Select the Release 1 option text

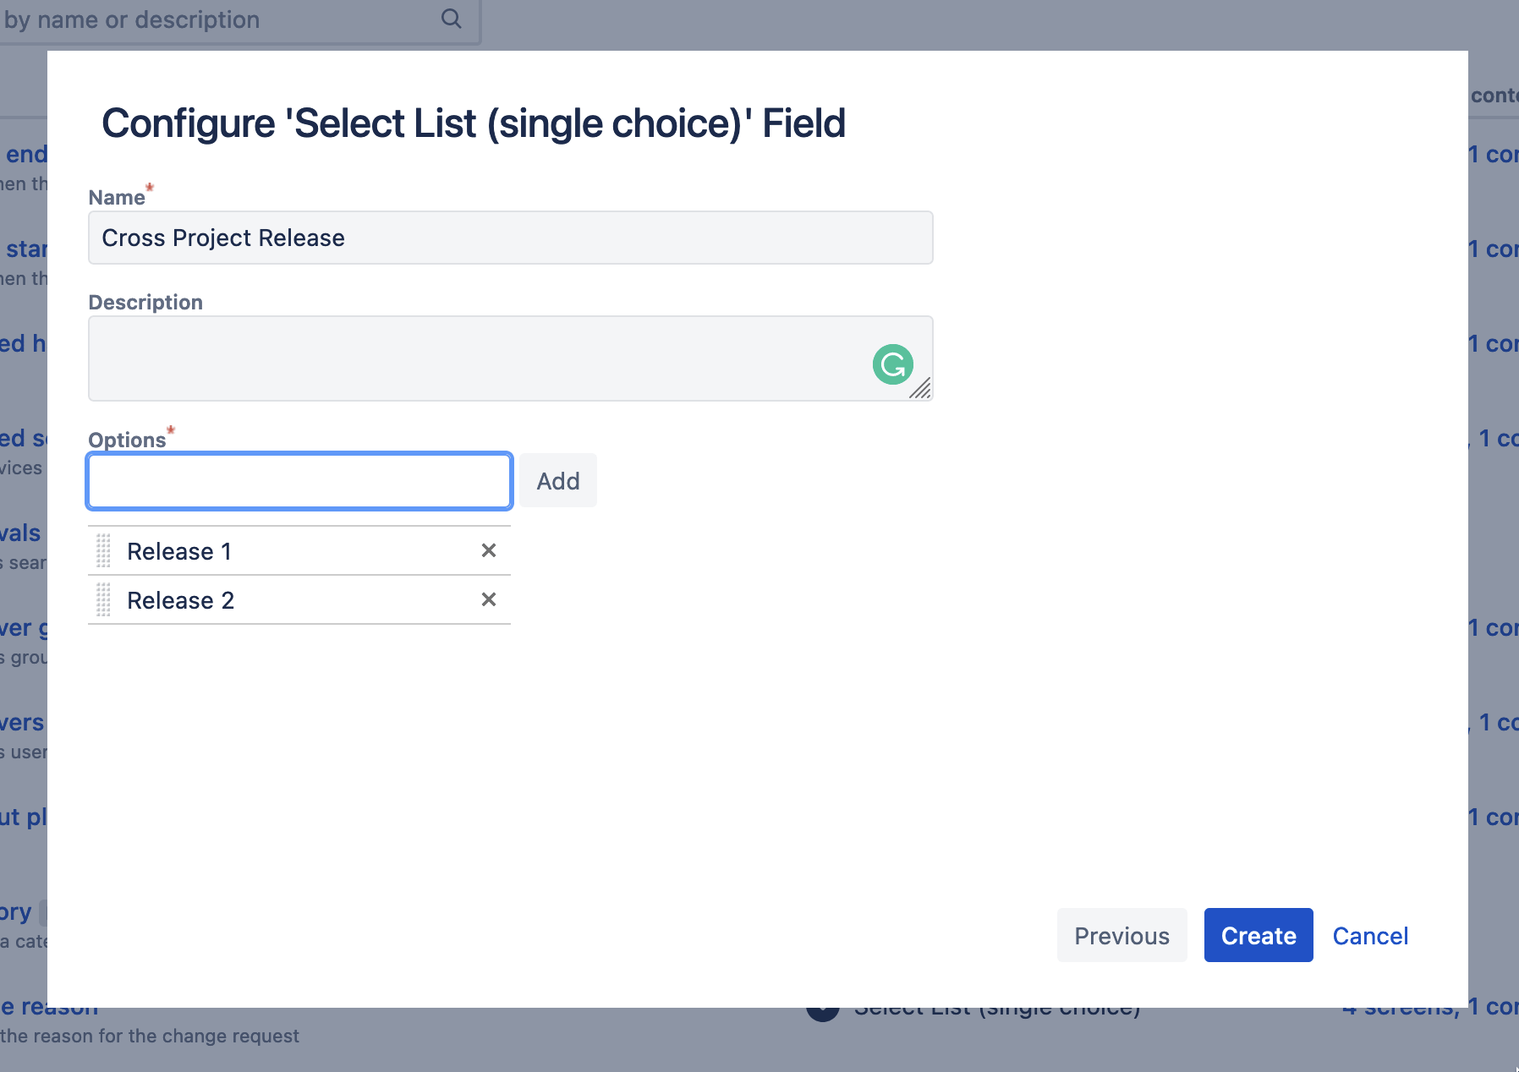[x=179, y=551]
